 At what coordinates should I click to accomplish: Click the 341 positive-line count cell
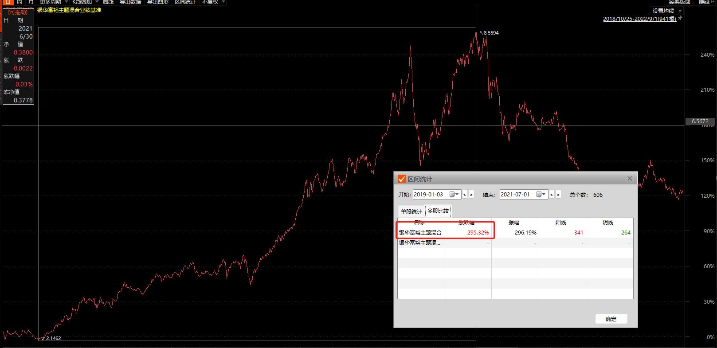(579, 232)
